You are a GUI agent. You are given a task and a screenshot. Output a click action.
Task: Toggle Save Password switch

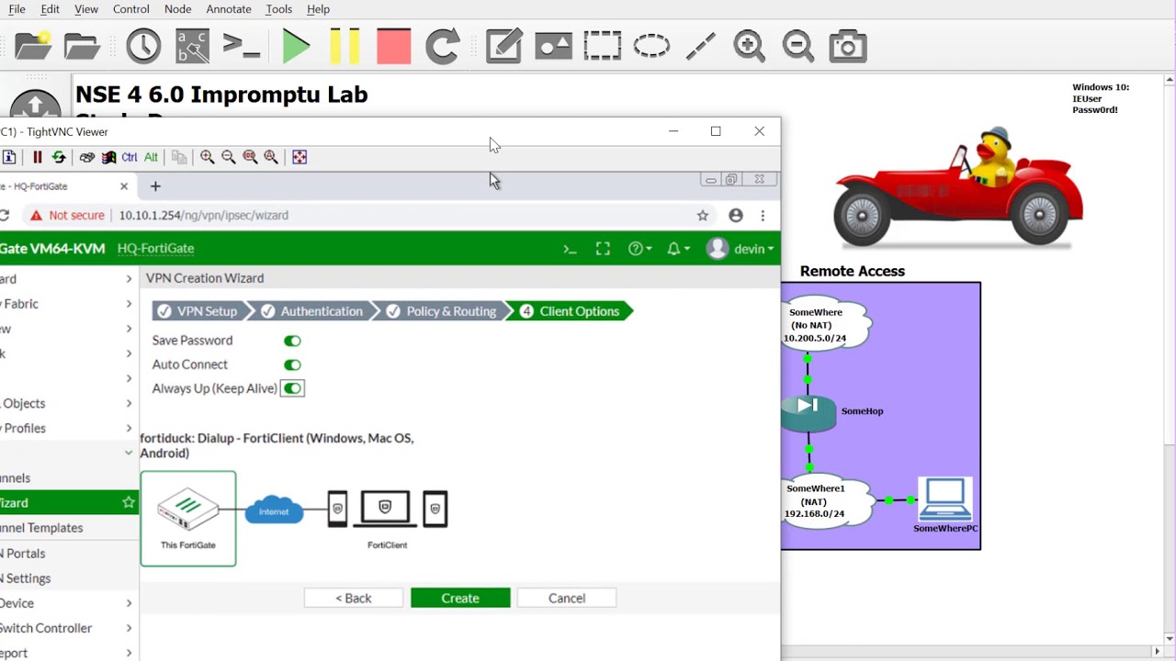click(292, 341)
